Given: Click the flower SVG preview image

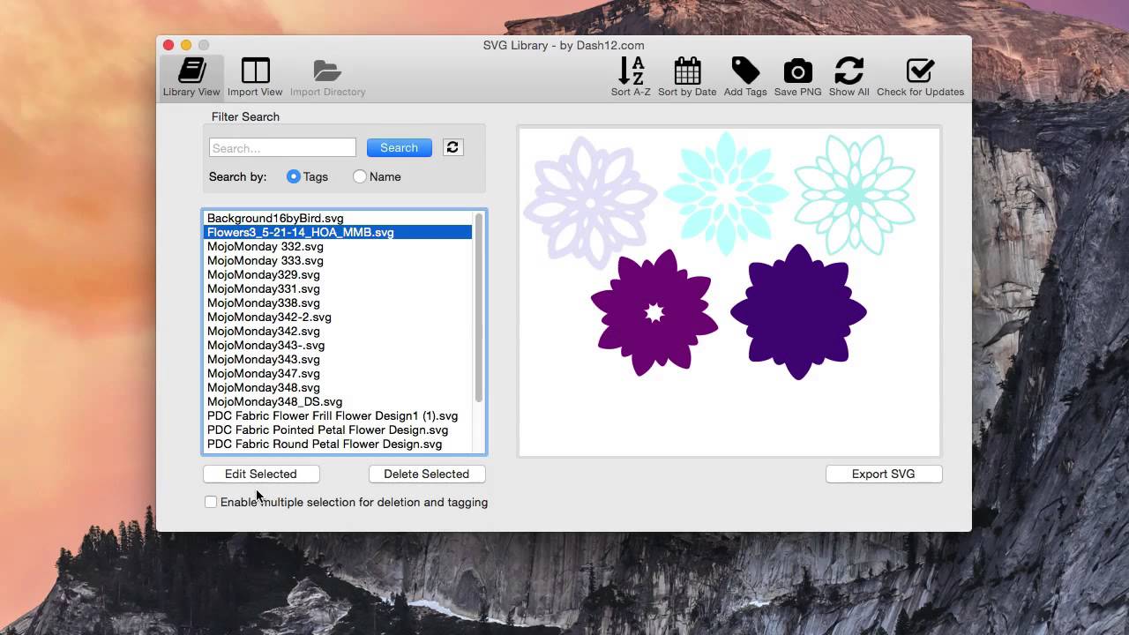Looking at the screenshot, I should click(x=729, y=292).
